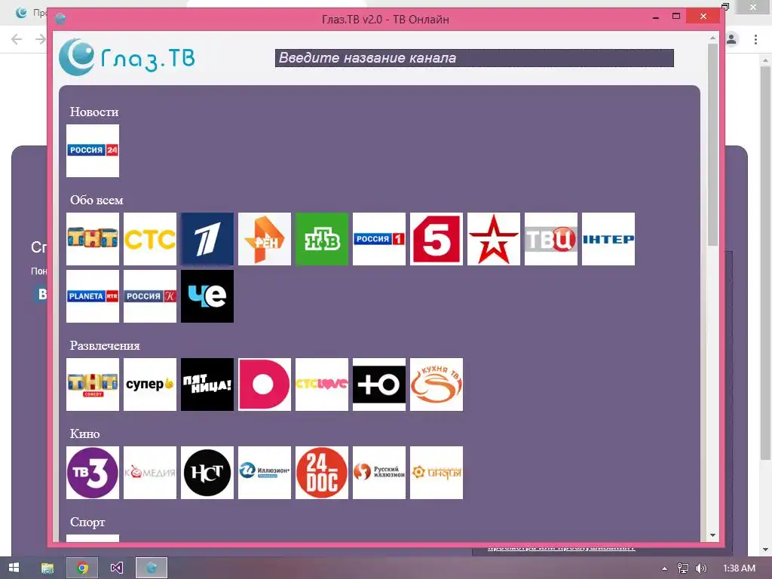Screen dimensions: 772x579
Task: Launch the Первый канал tile
Action: (207, 239)
